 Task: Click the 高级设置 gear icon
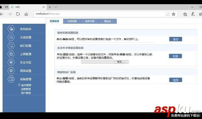pyautogui.click(x=11, y=71)
